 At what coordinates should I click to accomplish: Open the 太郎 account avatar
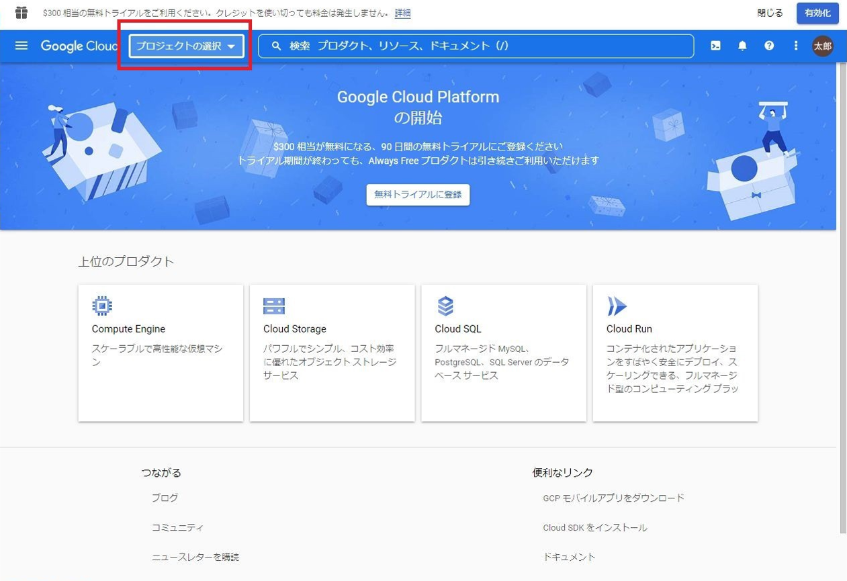[x=823, y=46]
